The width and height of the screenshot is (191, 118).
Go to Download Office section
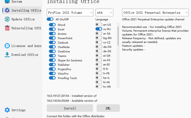22,54
